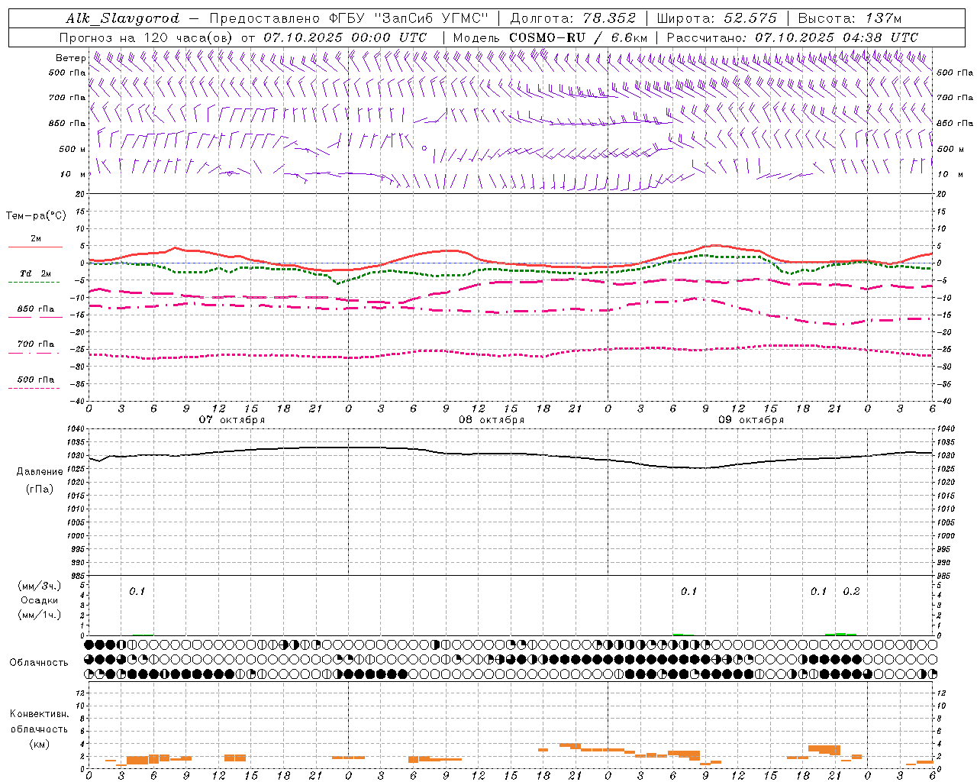Click the 08 октября date label
Viewport: 977px width, 782px height.
tap(492, 420)
